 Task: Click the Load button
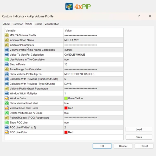[139, 129]
